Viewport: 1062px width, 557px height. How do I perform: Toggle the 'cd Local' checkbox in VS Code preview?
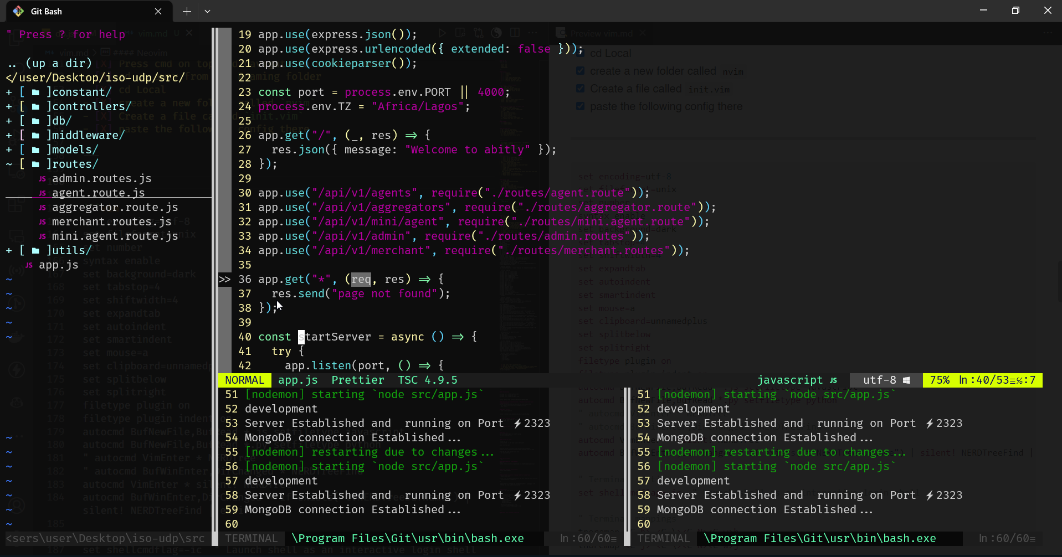click(x=580, y=53)
